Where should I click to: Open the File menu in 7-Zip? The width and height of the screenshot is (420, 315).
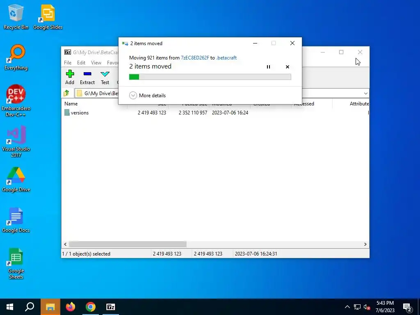(x=68, y=63)
